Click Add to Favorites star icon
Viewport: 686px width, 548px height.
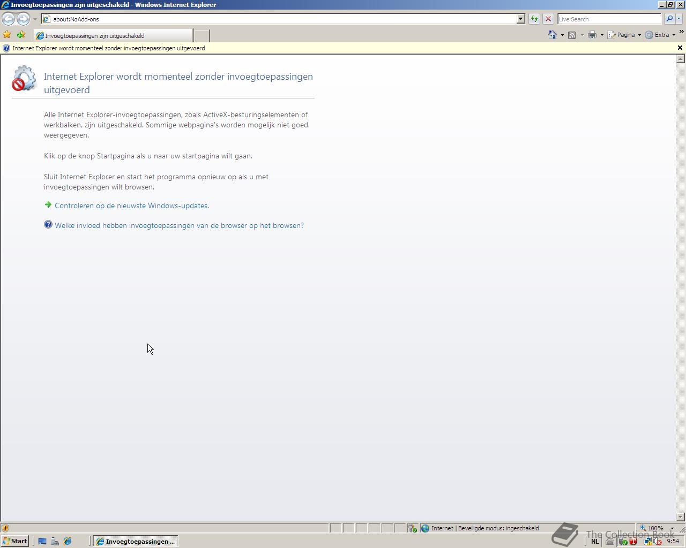coord(21,35)
